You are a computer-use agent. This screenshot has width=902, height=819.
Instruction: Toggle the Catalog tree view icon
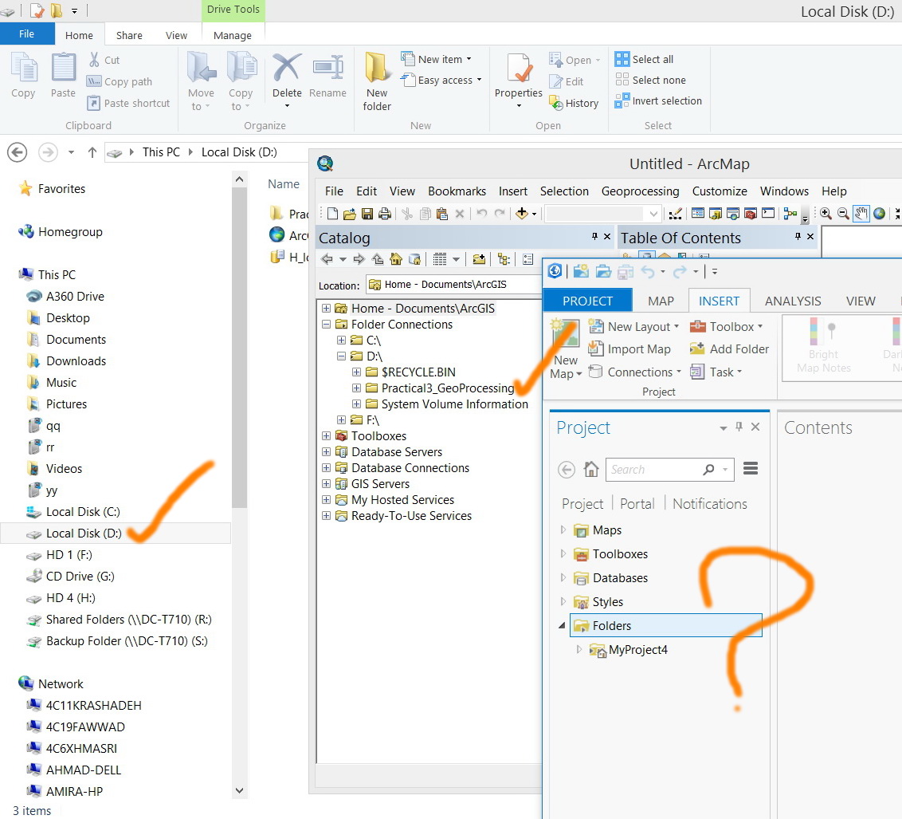(504, 259)
